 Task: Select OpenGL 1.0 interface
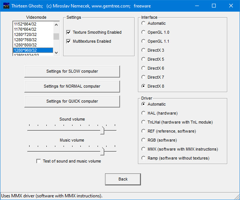[144, 33]
